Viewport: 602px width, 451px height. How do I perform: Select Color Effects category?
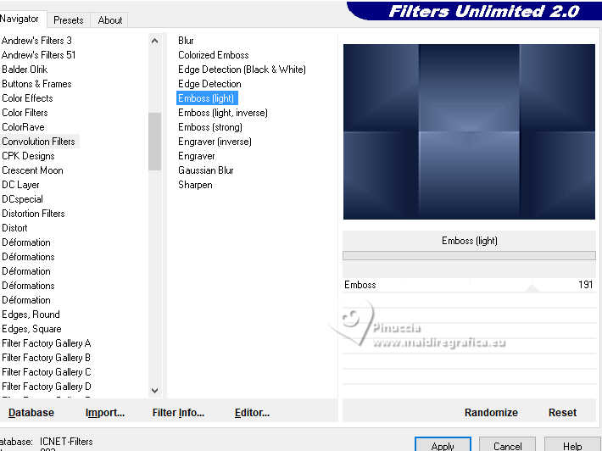click(27, 98)
